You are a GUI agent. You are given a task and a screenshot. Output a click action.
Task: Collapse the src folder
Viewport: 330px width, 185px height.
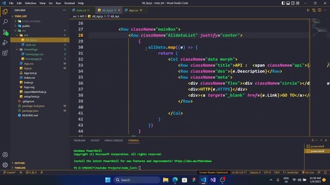15,31
